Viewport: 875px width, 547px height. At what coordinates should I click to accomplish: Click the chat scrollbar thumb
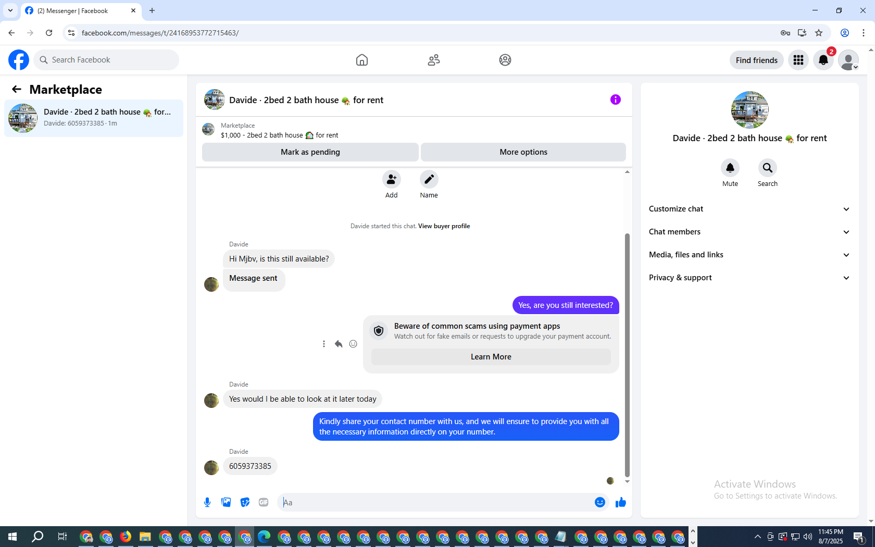(x=627, y=354)
